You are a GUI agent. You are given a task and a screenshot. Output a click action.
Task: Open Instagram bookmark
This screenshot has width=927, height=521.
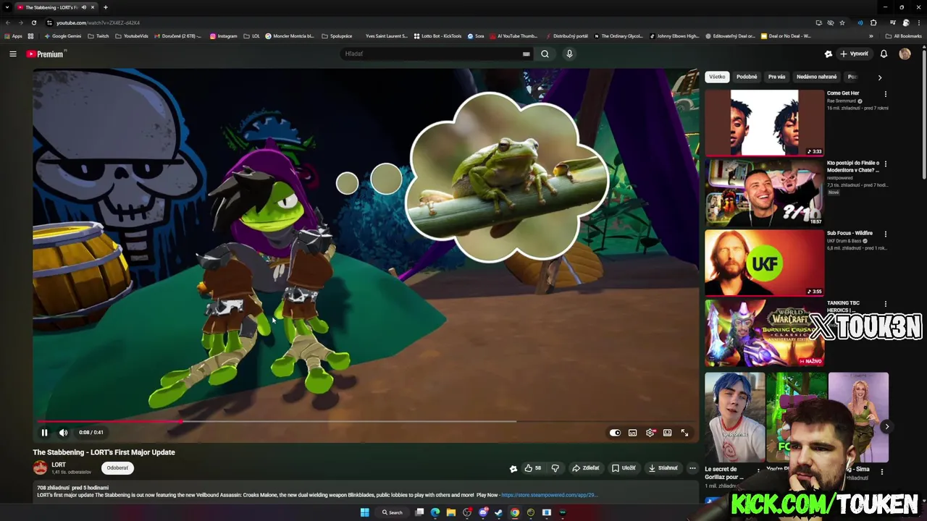coord(223,35)
